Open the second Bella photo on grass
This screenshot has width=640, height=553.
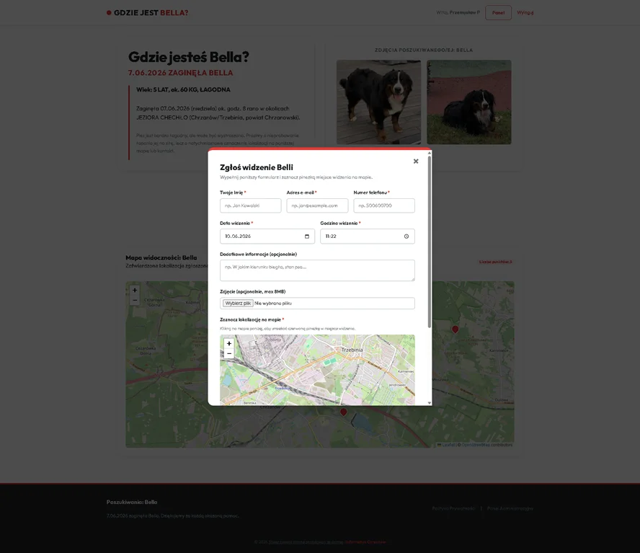[469, 102]
